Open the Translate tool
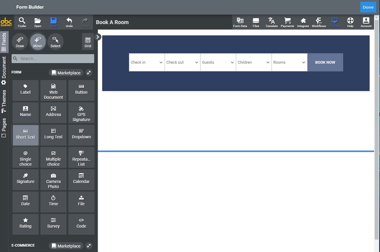 coord(272,22)
